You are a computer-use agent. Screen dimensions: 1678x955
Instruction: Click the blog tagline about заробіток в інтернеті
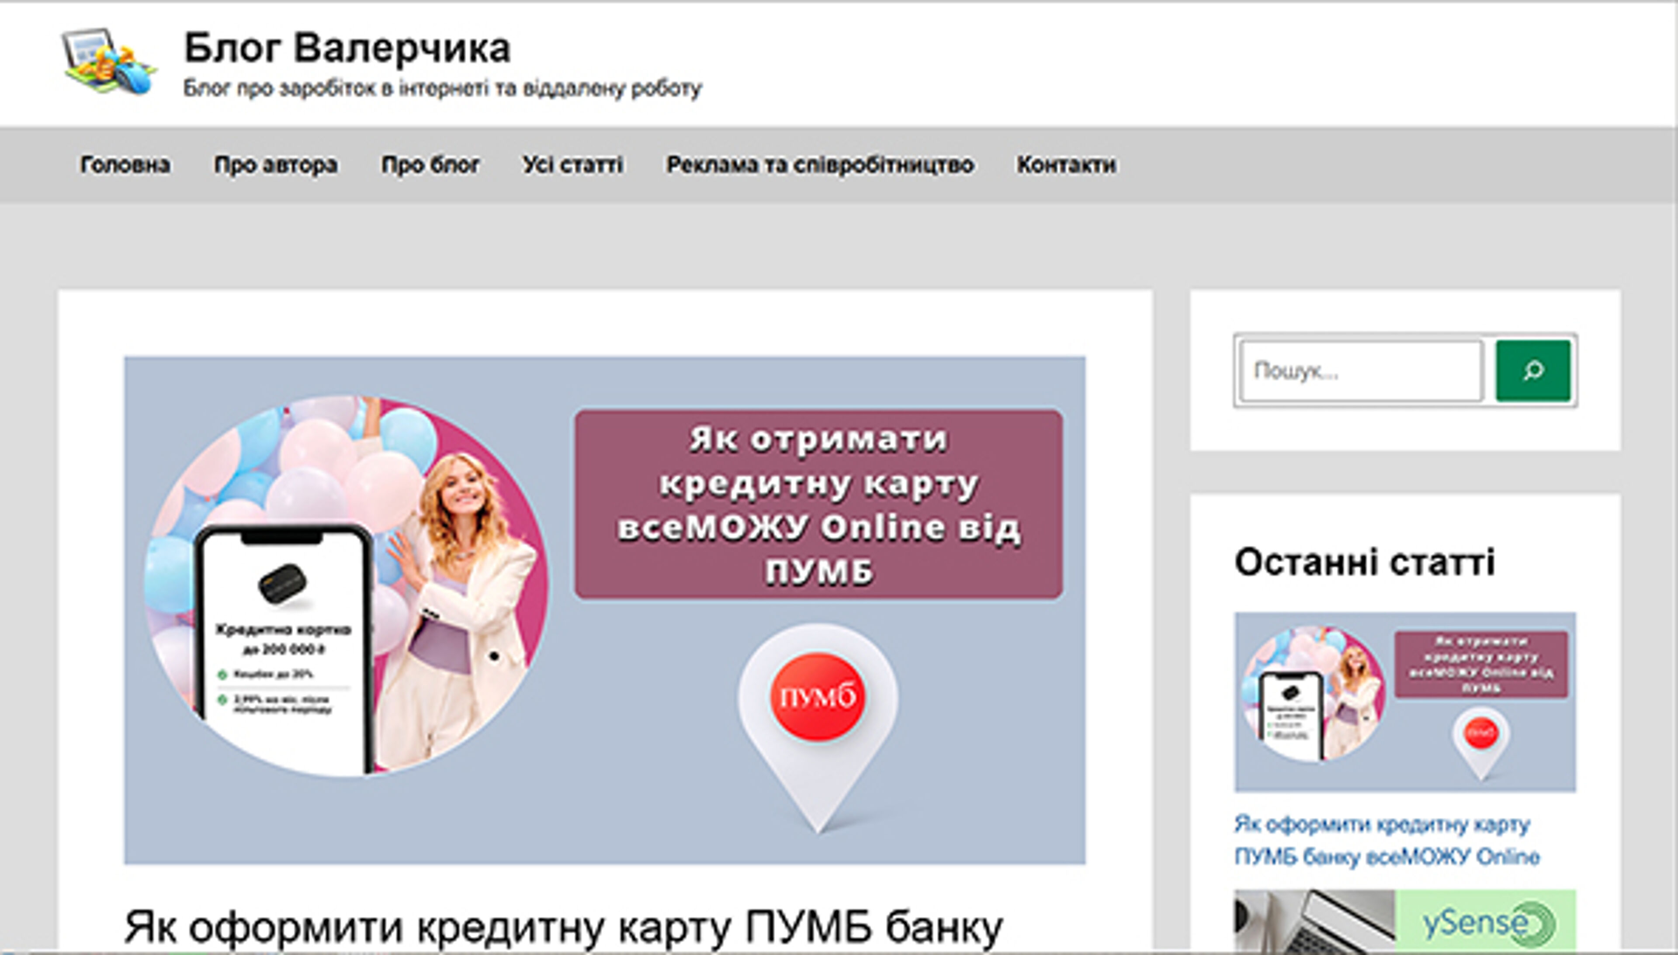[442, 88]
